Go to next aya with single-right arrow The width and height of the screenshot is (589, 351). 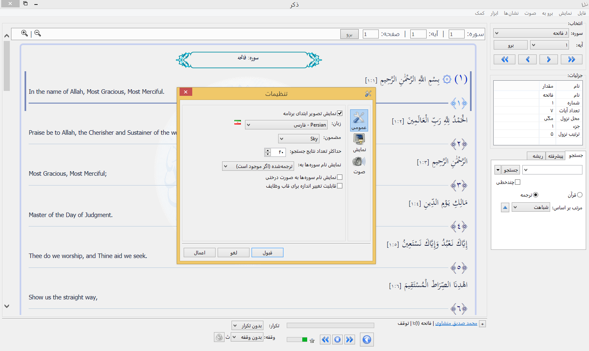(549, 59)
